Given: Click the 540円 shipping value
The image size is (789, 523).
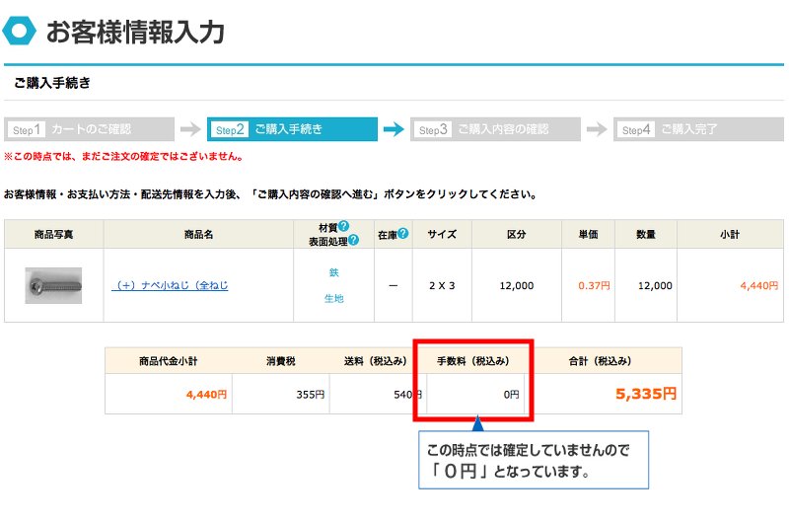Looking at the screenshot, I should pos(407,395).
